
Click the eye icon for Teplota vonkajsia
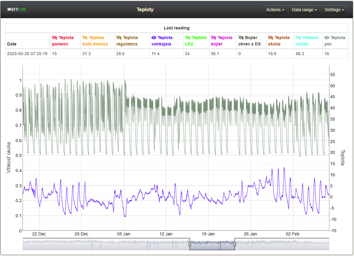(x=154, y=38)
